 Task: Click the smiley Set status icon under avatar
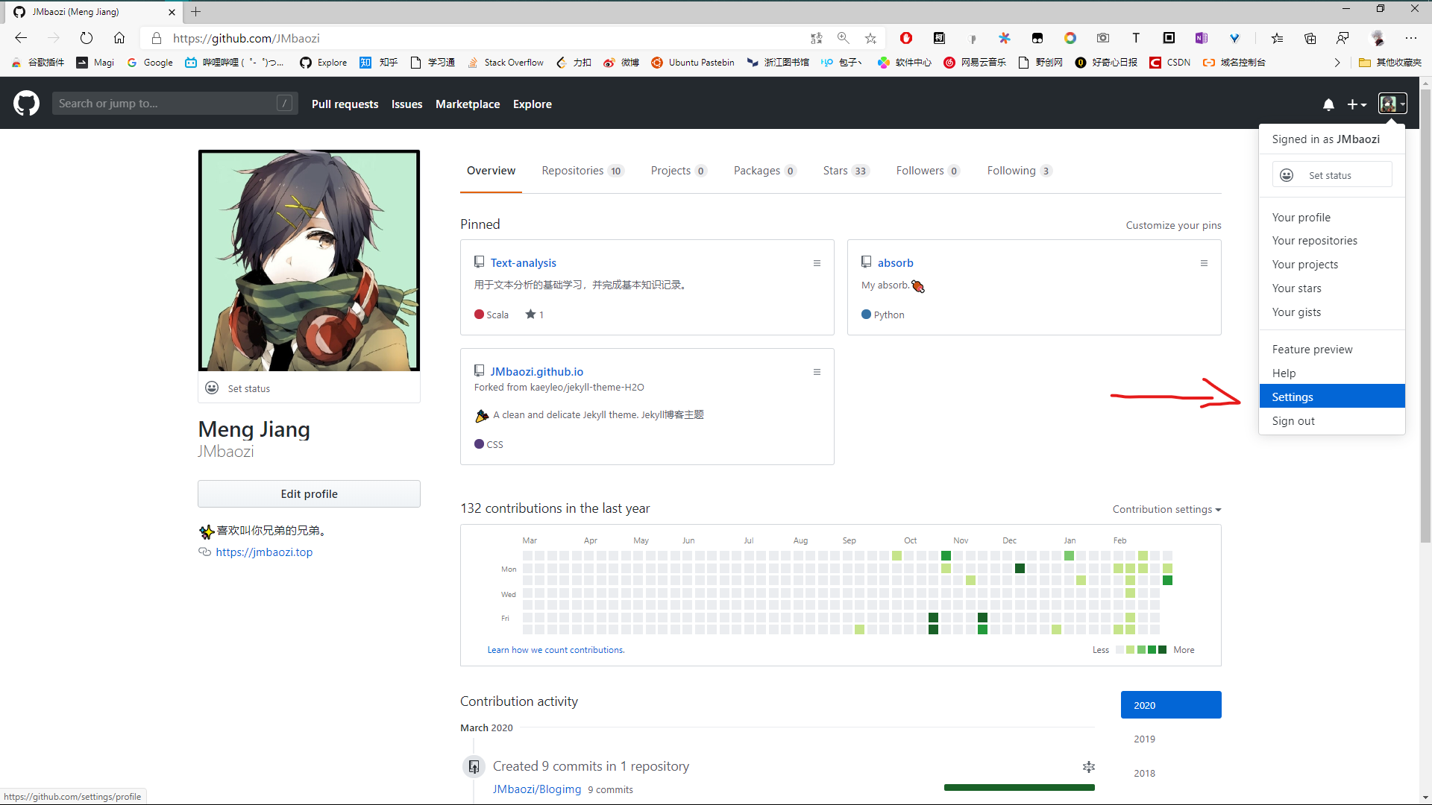(x=212, y=388)
